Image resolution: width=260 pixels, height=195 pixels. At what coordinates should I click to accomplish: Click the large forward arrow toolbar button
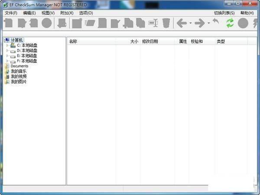pos(200,23)
